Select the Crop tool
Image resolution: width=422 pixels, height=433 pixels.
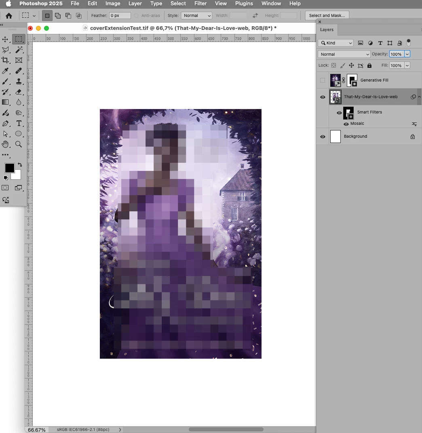(x=5, y=60)
